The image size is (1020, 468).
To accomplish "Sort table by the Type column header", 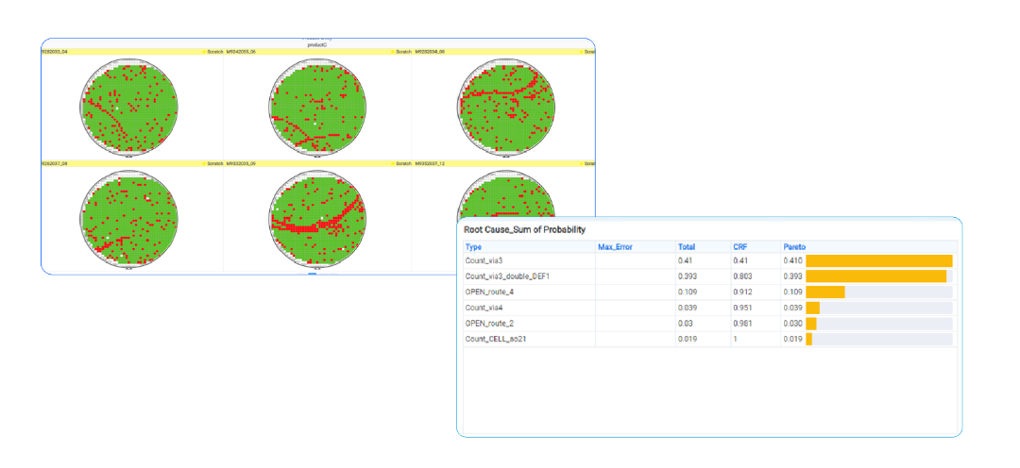I will (473, 247).
